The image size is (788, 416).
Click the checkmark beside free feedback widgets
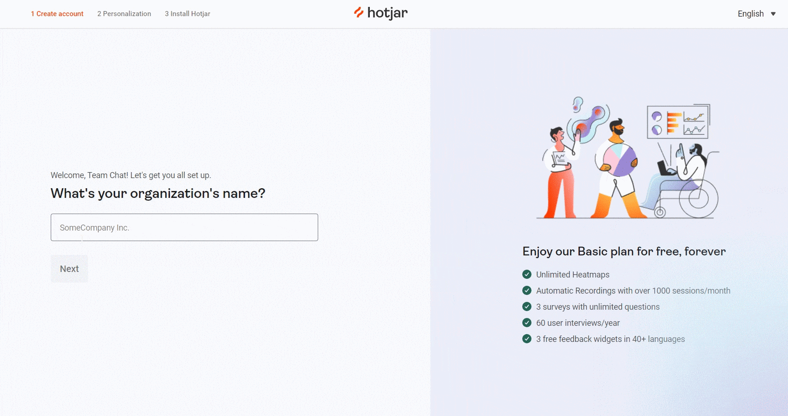click(527, 339)
